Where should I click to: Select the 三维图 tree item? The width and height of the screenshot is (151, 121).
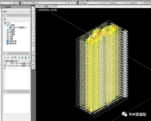pos(12,35)
